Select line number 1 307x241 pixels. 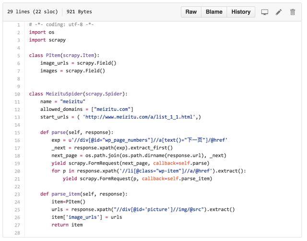(18, 24)
